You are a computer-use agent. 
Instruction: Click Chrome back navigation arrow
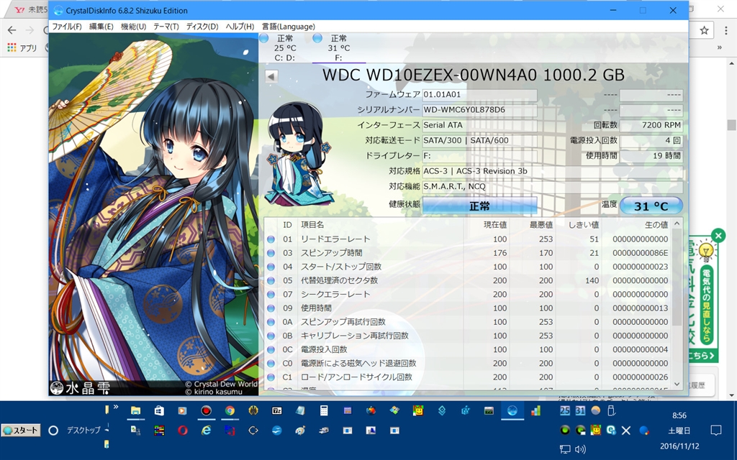[12, 30]
